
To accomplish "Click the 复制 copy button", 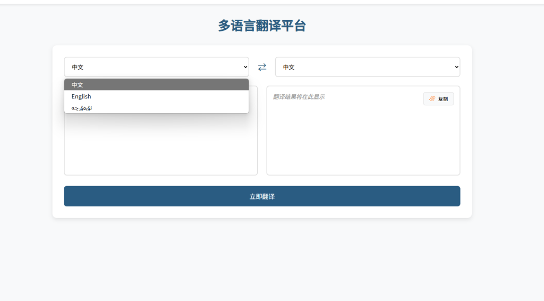I will pyautogui.click(x=438, y=98).
